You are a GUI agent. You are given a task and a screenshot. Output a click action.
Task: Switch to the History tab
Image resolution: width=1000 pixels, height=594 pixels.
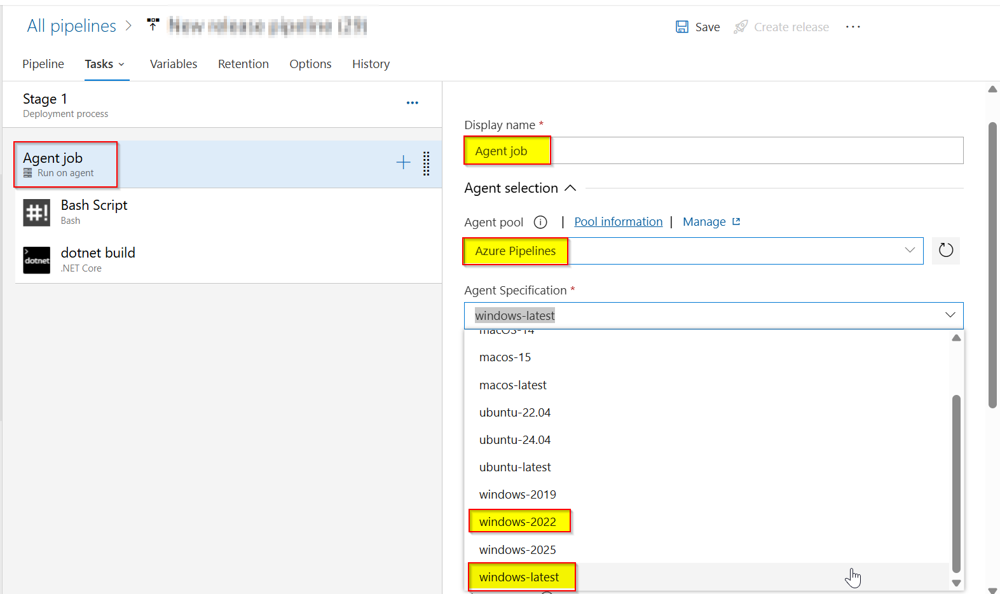[371, 64]
